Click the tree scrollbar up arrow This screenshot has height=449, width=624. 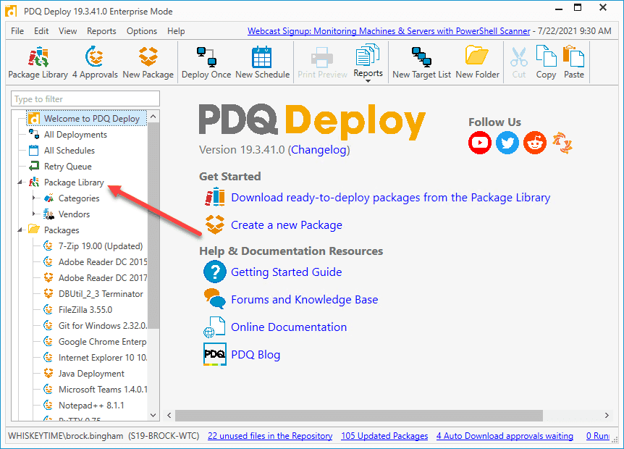pyautogui.click(x=153, y=117)
